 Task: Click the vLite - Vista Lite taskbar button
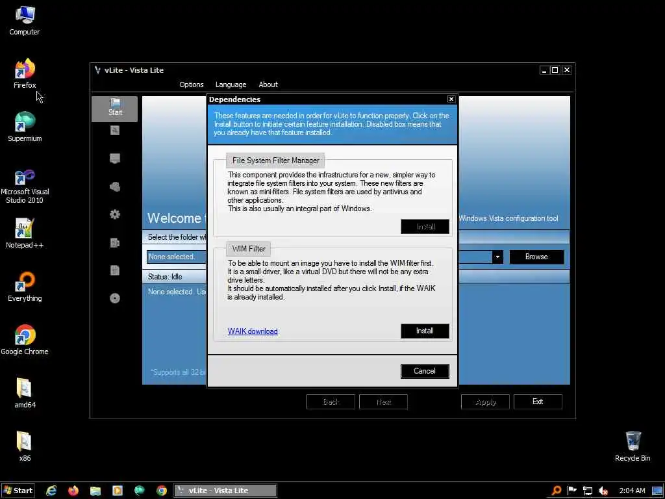point(225,491)
